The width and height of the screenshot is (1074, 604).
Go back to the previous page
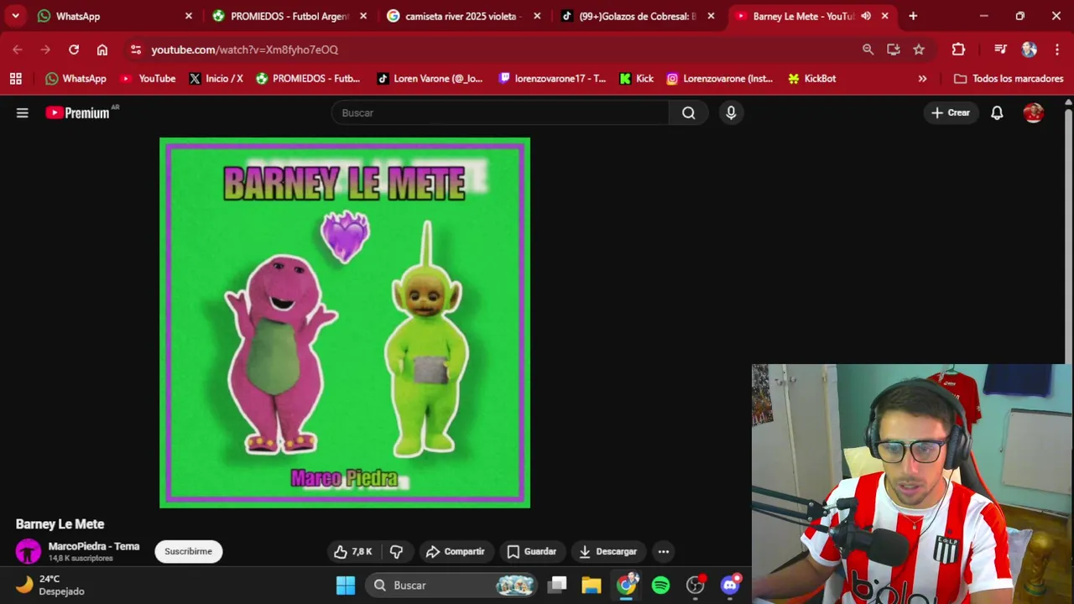click(x=18, y=49)
